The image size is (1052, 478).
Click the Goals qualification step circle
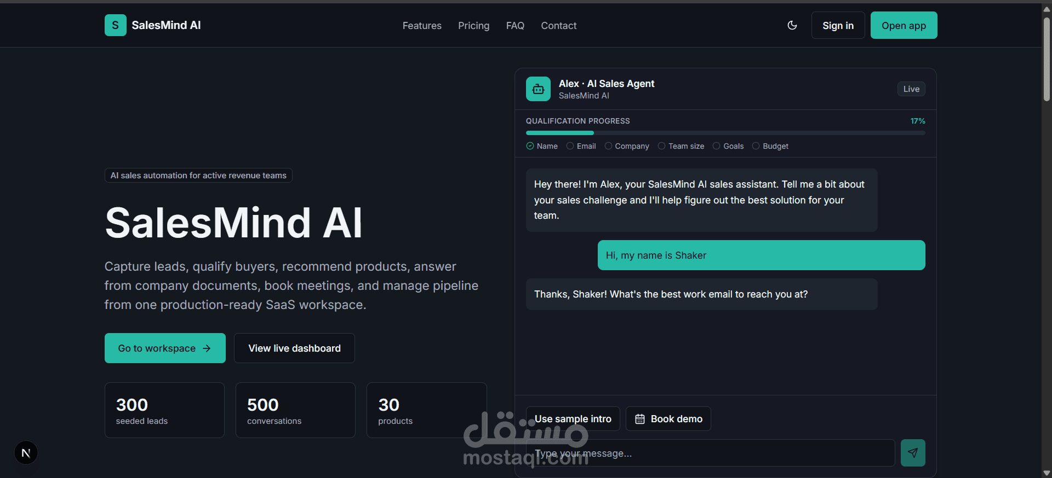pyautogui.click(x=716, y=146)
